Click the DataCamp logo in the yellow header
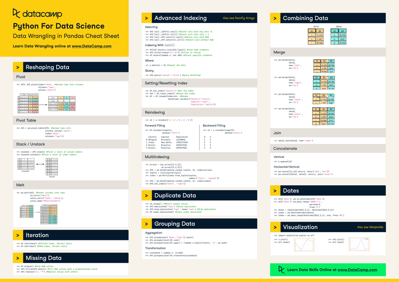399x282 pixels. click(37, 13)
